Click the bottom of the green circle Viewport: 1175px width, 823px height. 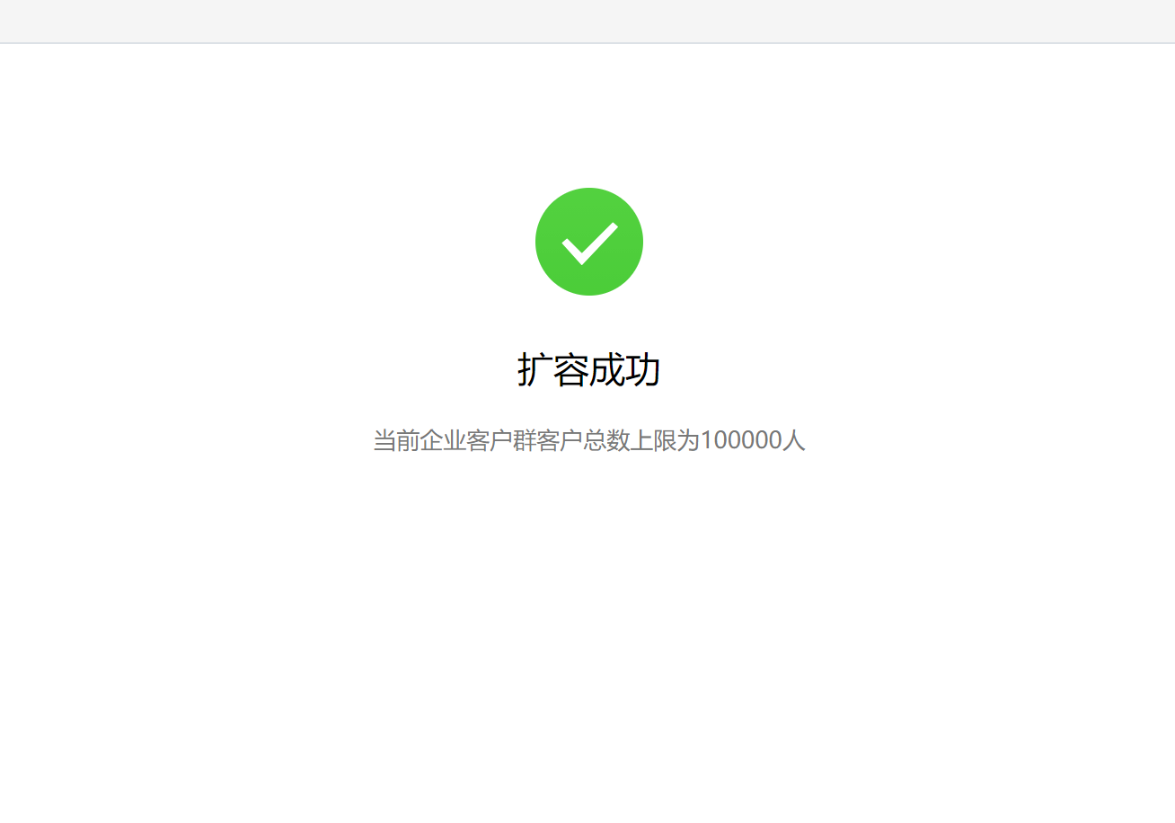point(589,293)
